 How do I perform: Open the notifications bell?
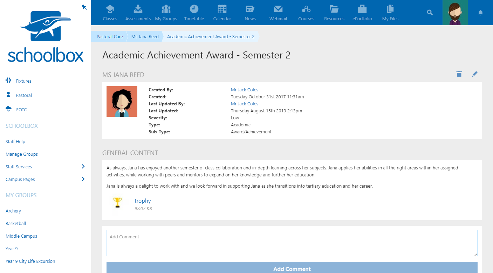pos(480,13)
